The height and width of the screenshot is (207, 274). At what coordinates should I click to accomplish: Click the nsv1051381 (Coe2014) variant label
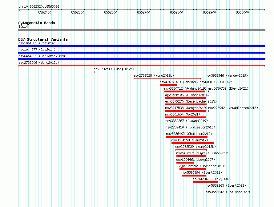[37, 43]
